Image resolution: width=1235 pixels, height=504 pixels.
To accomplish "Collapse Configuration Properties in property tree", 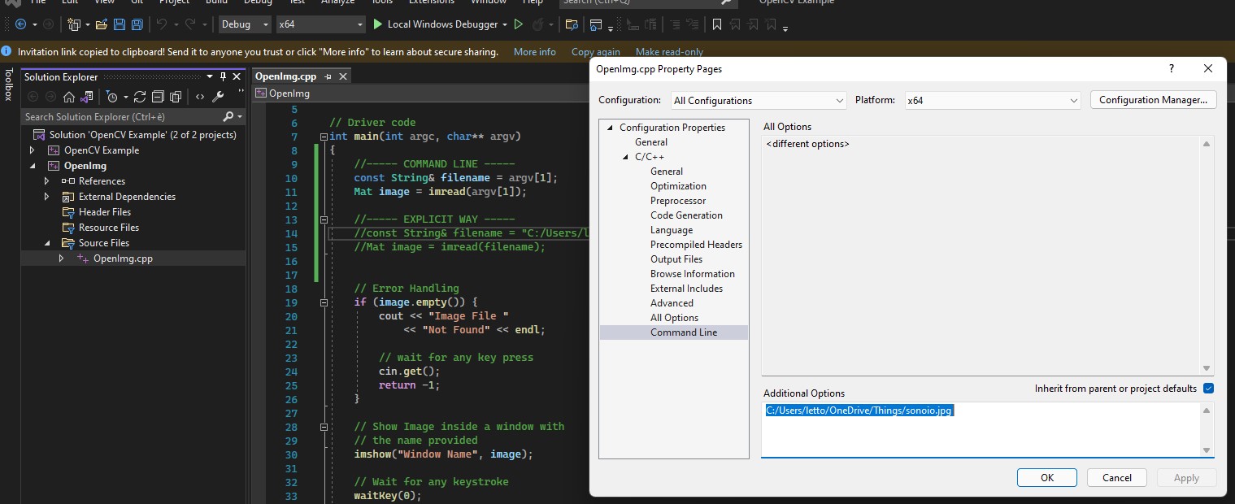I will tap(610, 128).
